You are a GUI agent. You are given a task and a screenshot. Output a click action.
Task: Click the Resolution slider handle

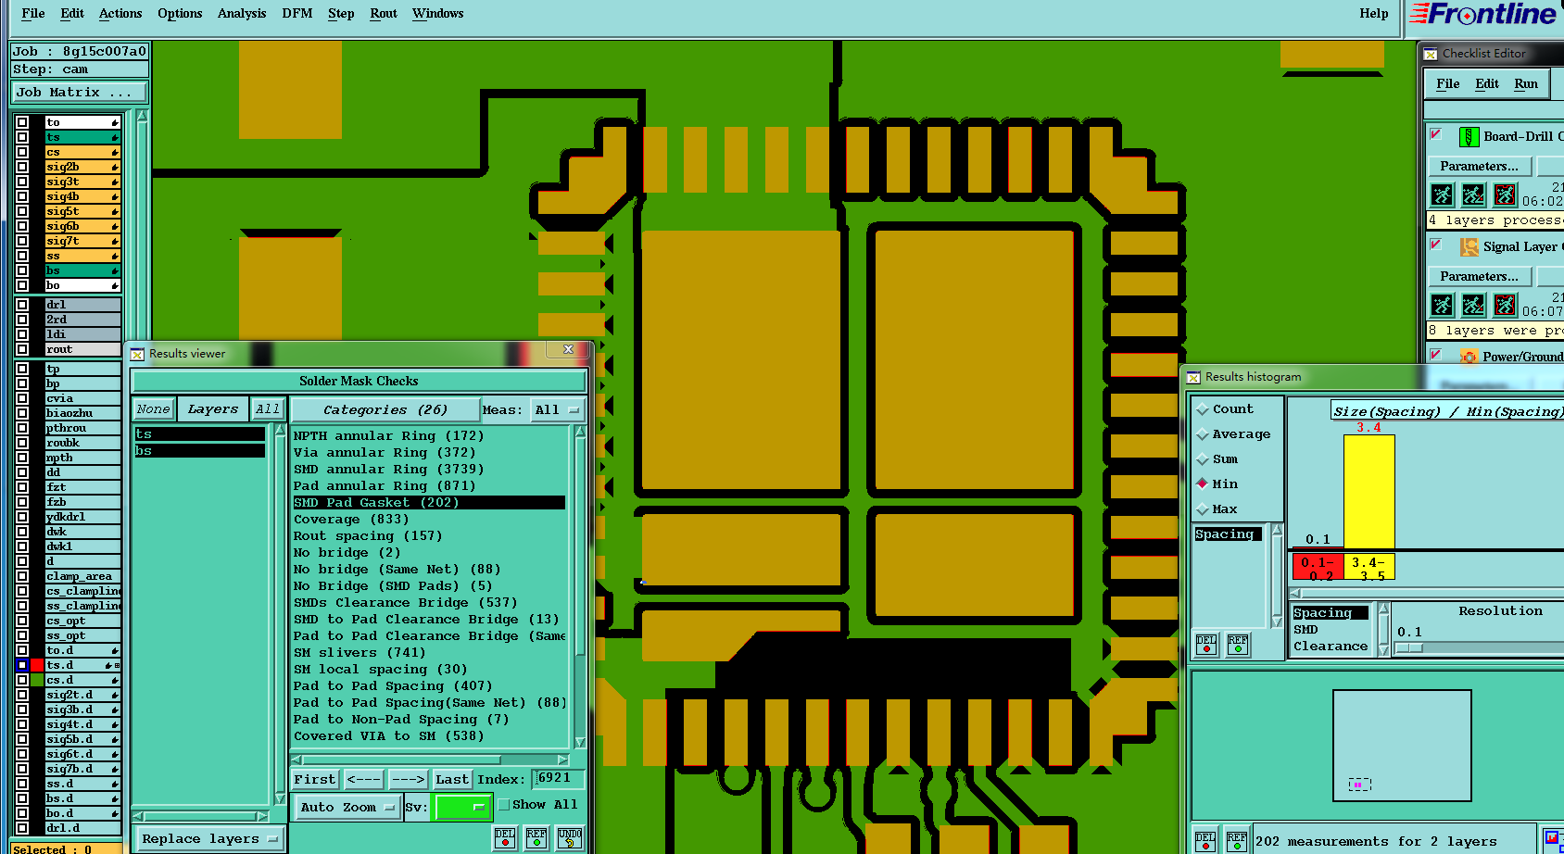point(1409,647)
